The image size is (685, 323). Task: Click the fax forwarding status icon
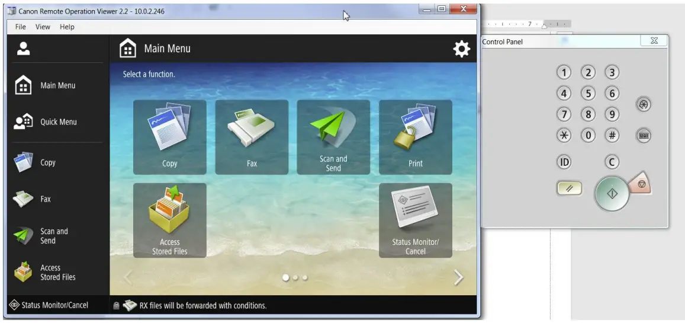click(130, 305)
